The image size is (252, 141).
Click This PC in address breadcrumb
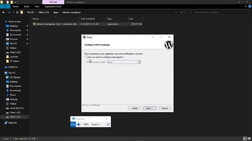click(31, 12)
